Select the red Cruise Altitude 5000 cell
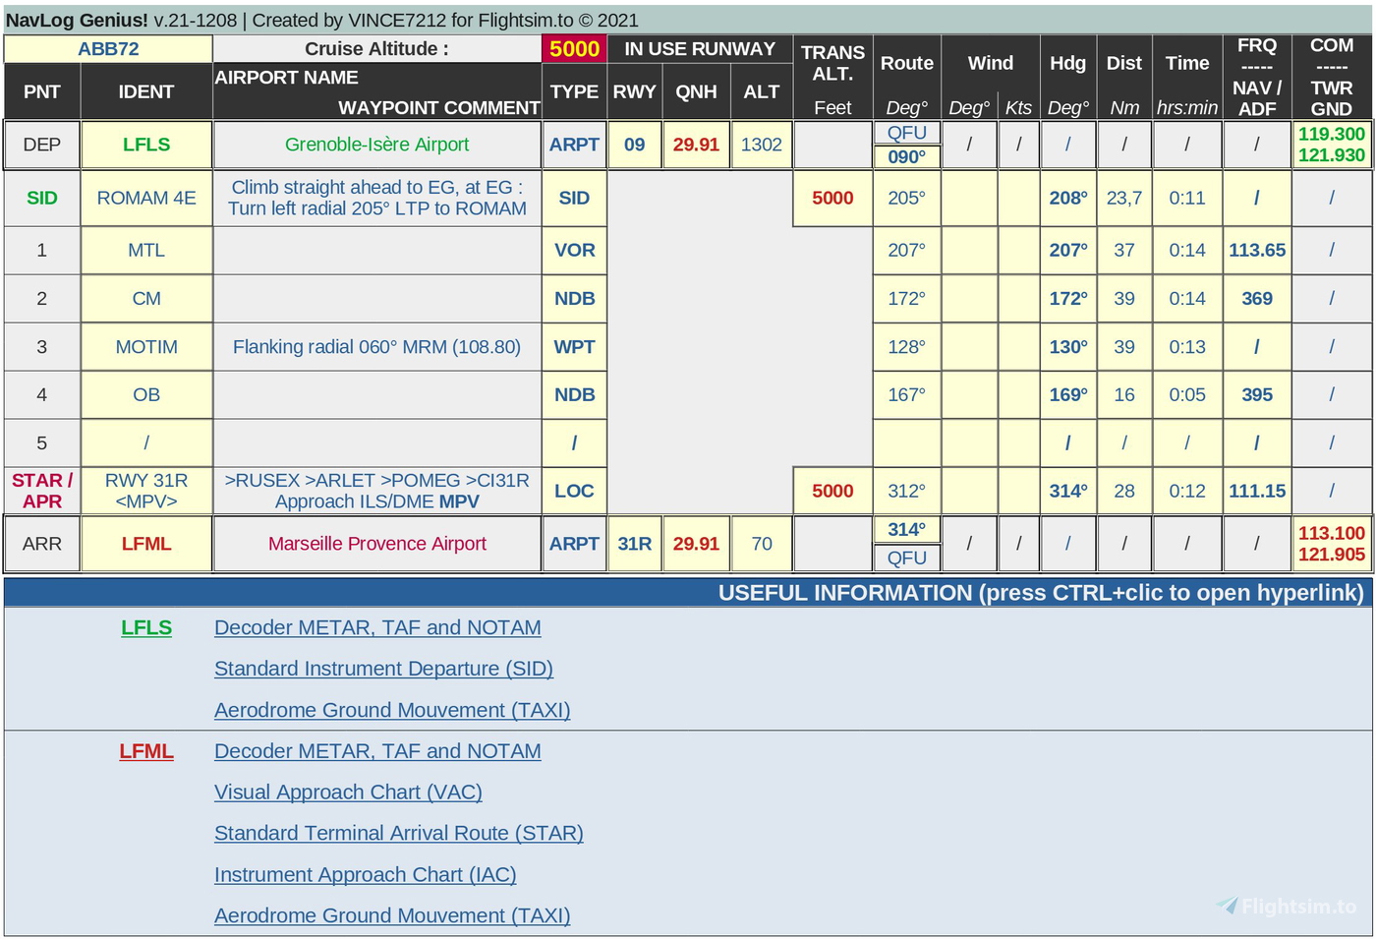1376x940 pixels. 574,49
